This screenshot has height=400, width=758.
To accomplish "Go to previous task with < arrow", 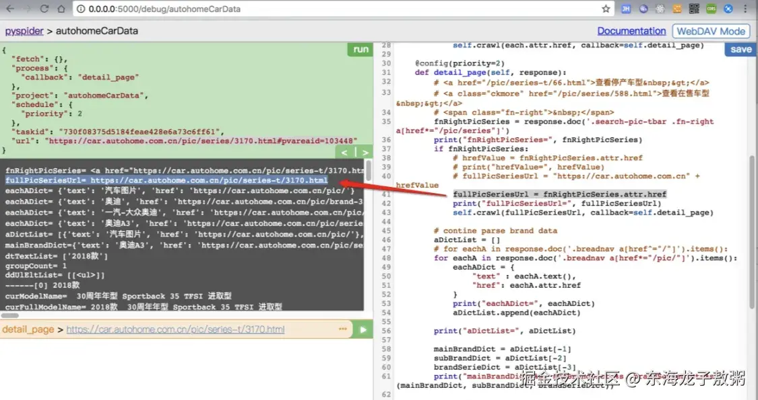I will tap(344, 152).
